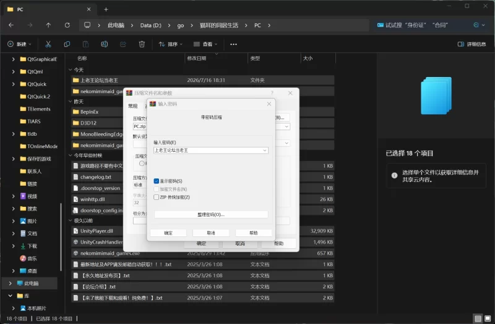495x324 pixels.
Task: Open 视频 Videos in the sidebar
Action: tap(28, 196)
